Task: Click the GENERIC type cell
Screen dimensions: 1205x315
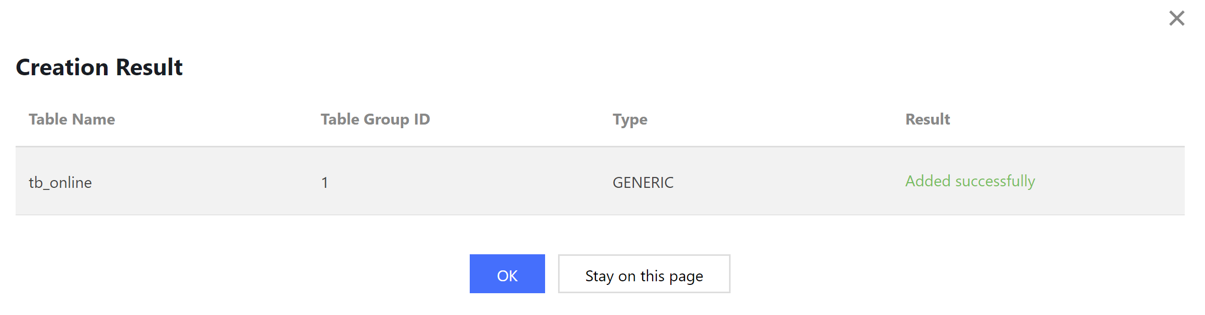Action: (643, 183)
